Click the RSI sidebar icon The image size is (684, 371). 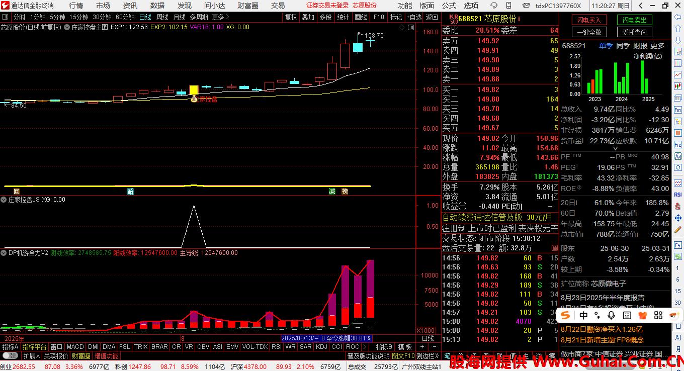(x=677, y=195)
